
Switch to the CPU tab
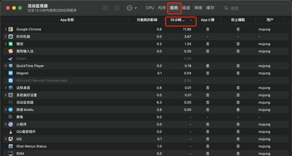pos(150,8)
